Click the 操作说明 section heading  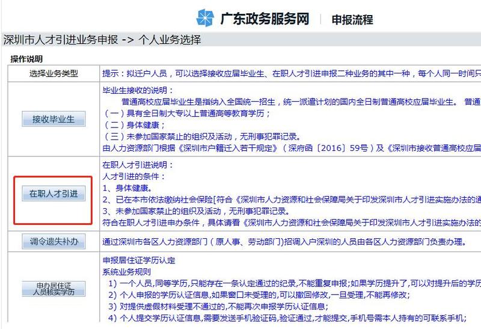pyautogui.click(x=27, y=59)
